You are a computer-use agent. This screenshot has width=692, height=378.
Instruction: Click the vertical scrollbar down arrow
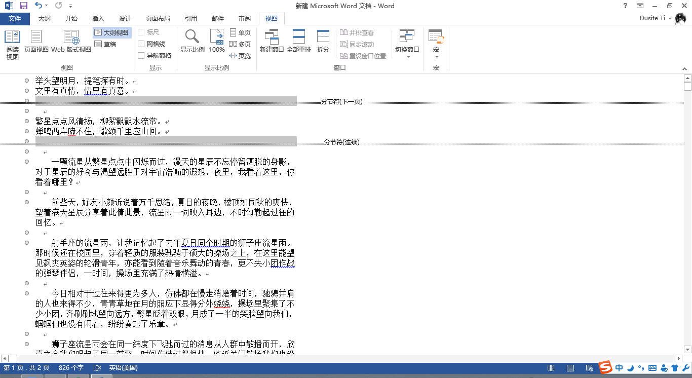point(687,349)
